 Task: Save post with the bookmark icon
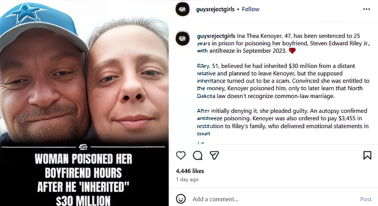coord(367,155)
